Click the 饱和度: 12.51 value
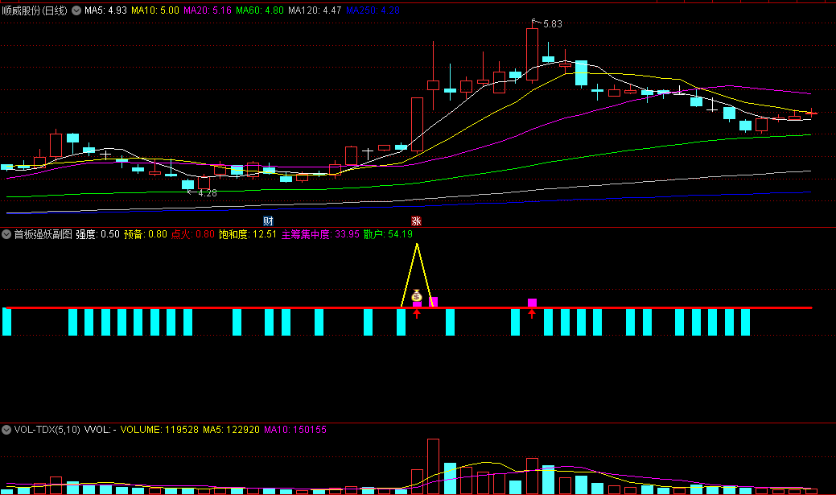 point(247,234)
